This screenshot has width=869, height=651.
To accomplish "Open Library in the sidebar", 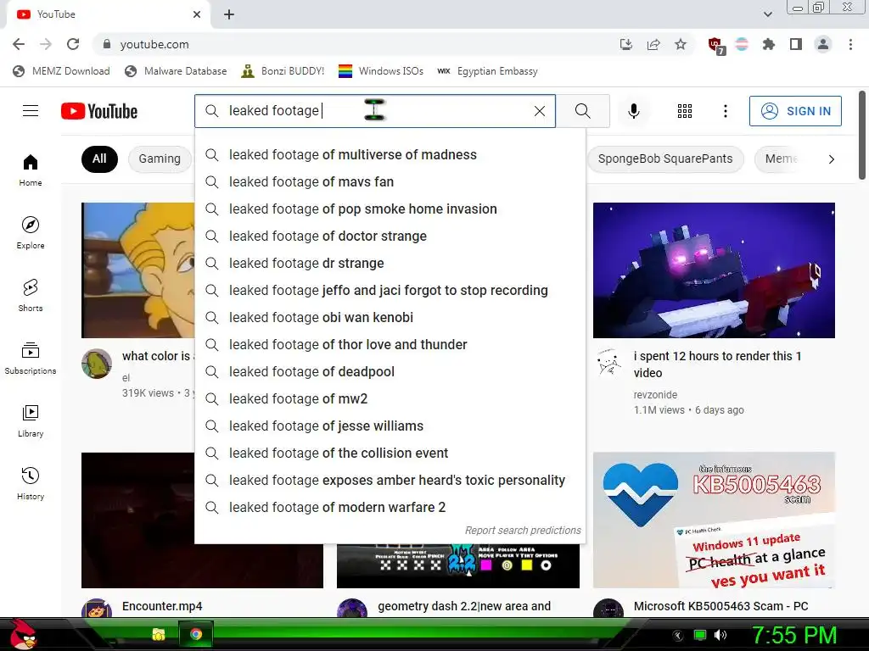I will pyautogui.click(x=31, y=420).
